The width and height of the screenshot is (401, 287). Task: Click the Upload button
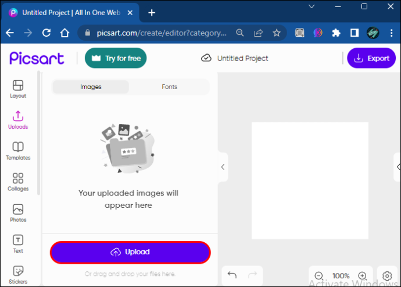pos(130,252)
